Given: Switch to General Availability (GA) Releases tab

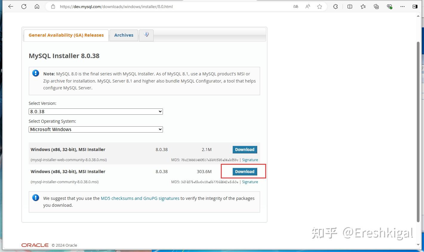Looking at the screenshot, I should (x=66, y=35).
